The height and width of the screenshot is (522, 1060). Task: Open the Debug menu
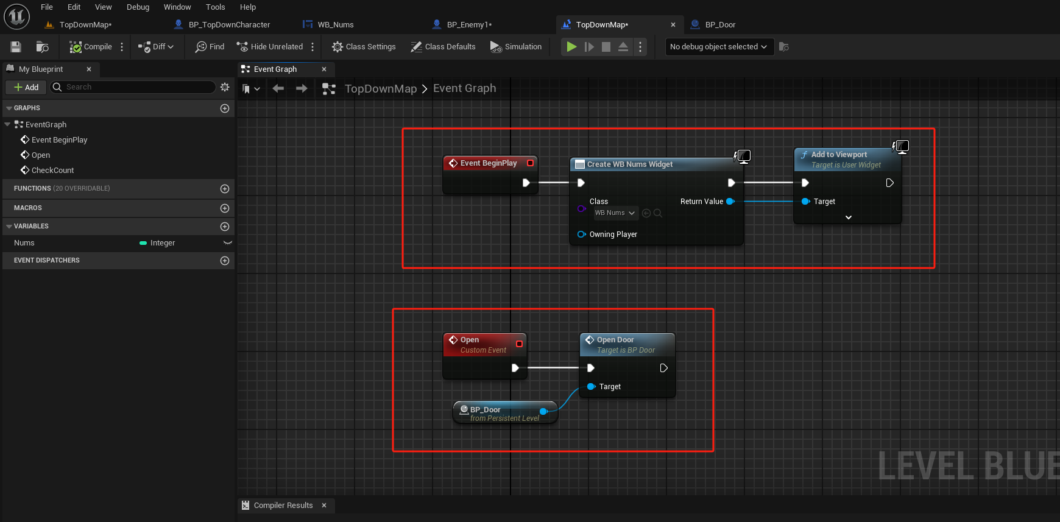138,7
